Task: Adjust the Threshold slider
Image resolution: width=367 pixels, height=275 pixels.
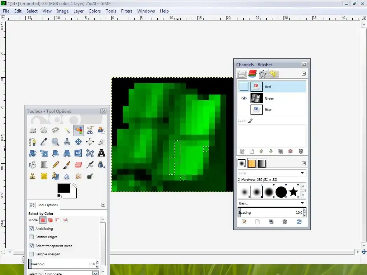Action: point(62,264)
